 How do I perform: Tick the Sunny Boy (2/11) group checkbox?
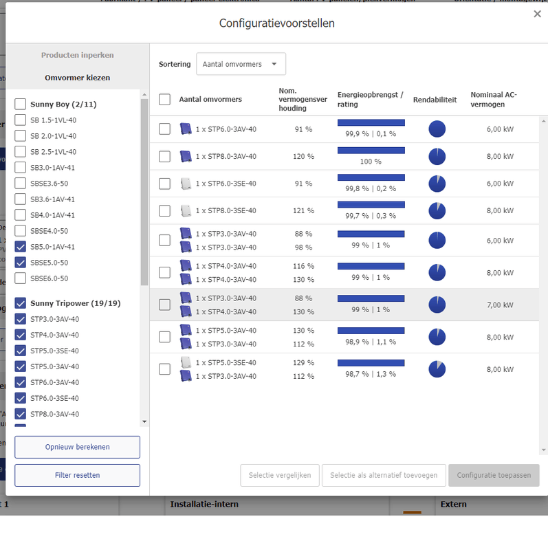pyautogui.click(x=21, y=104)
